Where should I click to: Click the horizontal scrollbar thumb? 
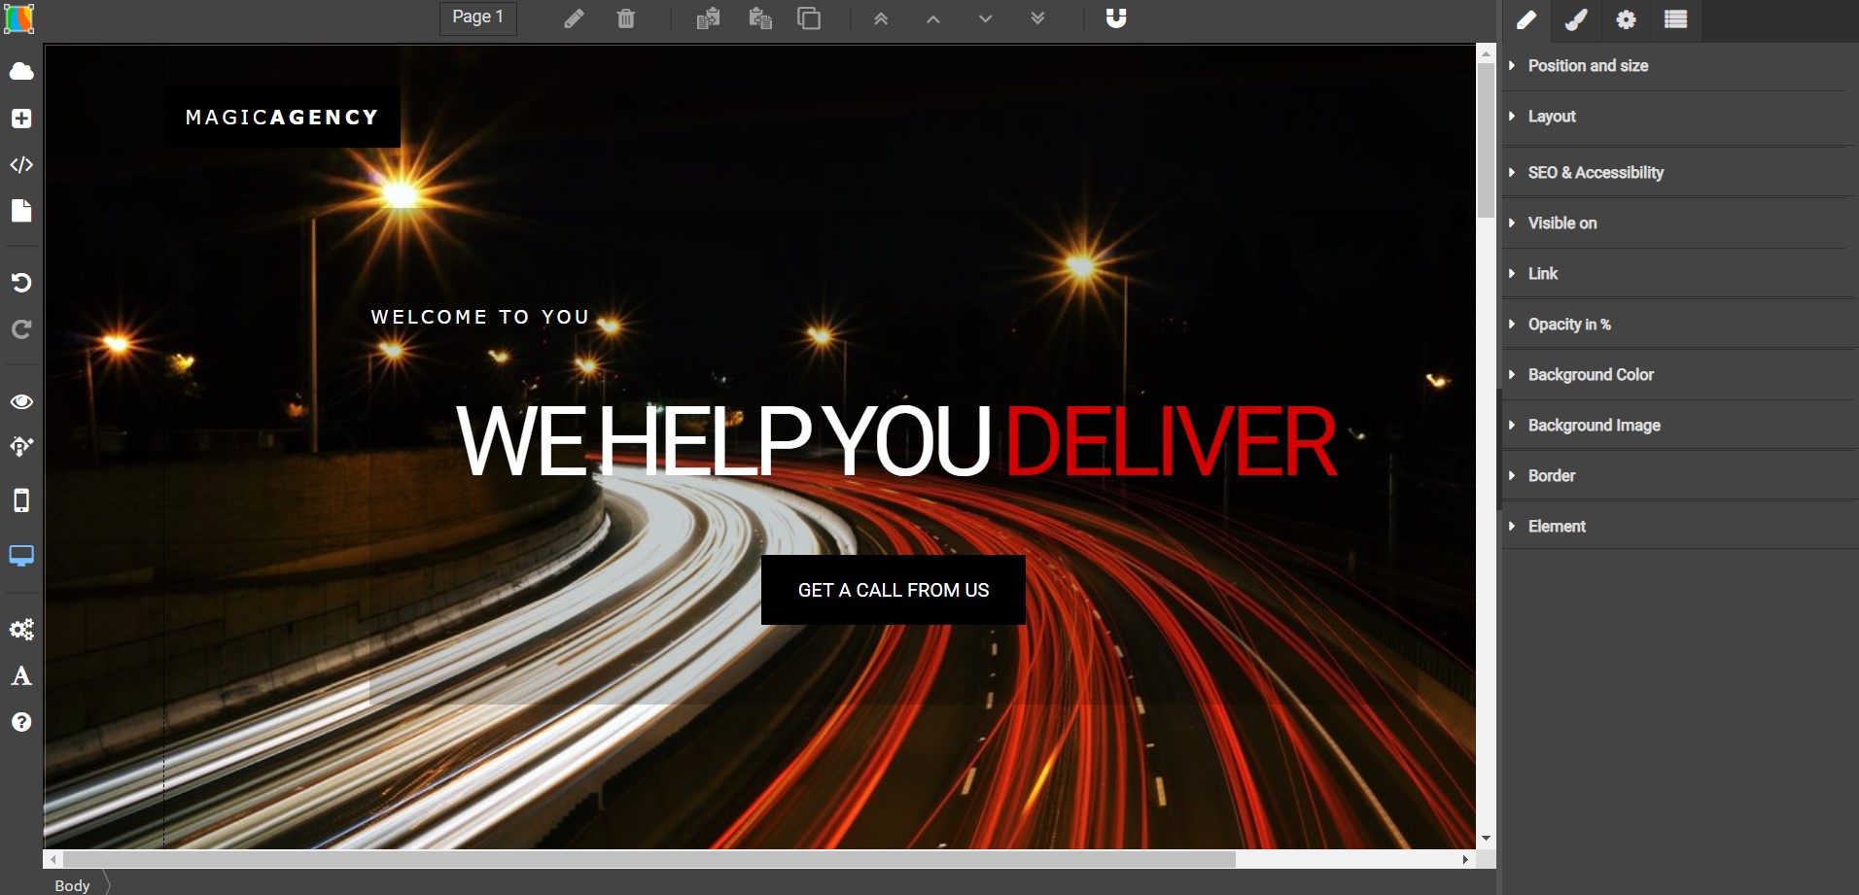649,860
